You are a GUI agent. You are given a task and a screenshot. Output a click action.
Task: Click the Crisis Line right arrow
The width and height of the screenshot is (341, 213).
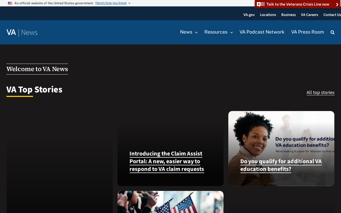coord(337,5)
